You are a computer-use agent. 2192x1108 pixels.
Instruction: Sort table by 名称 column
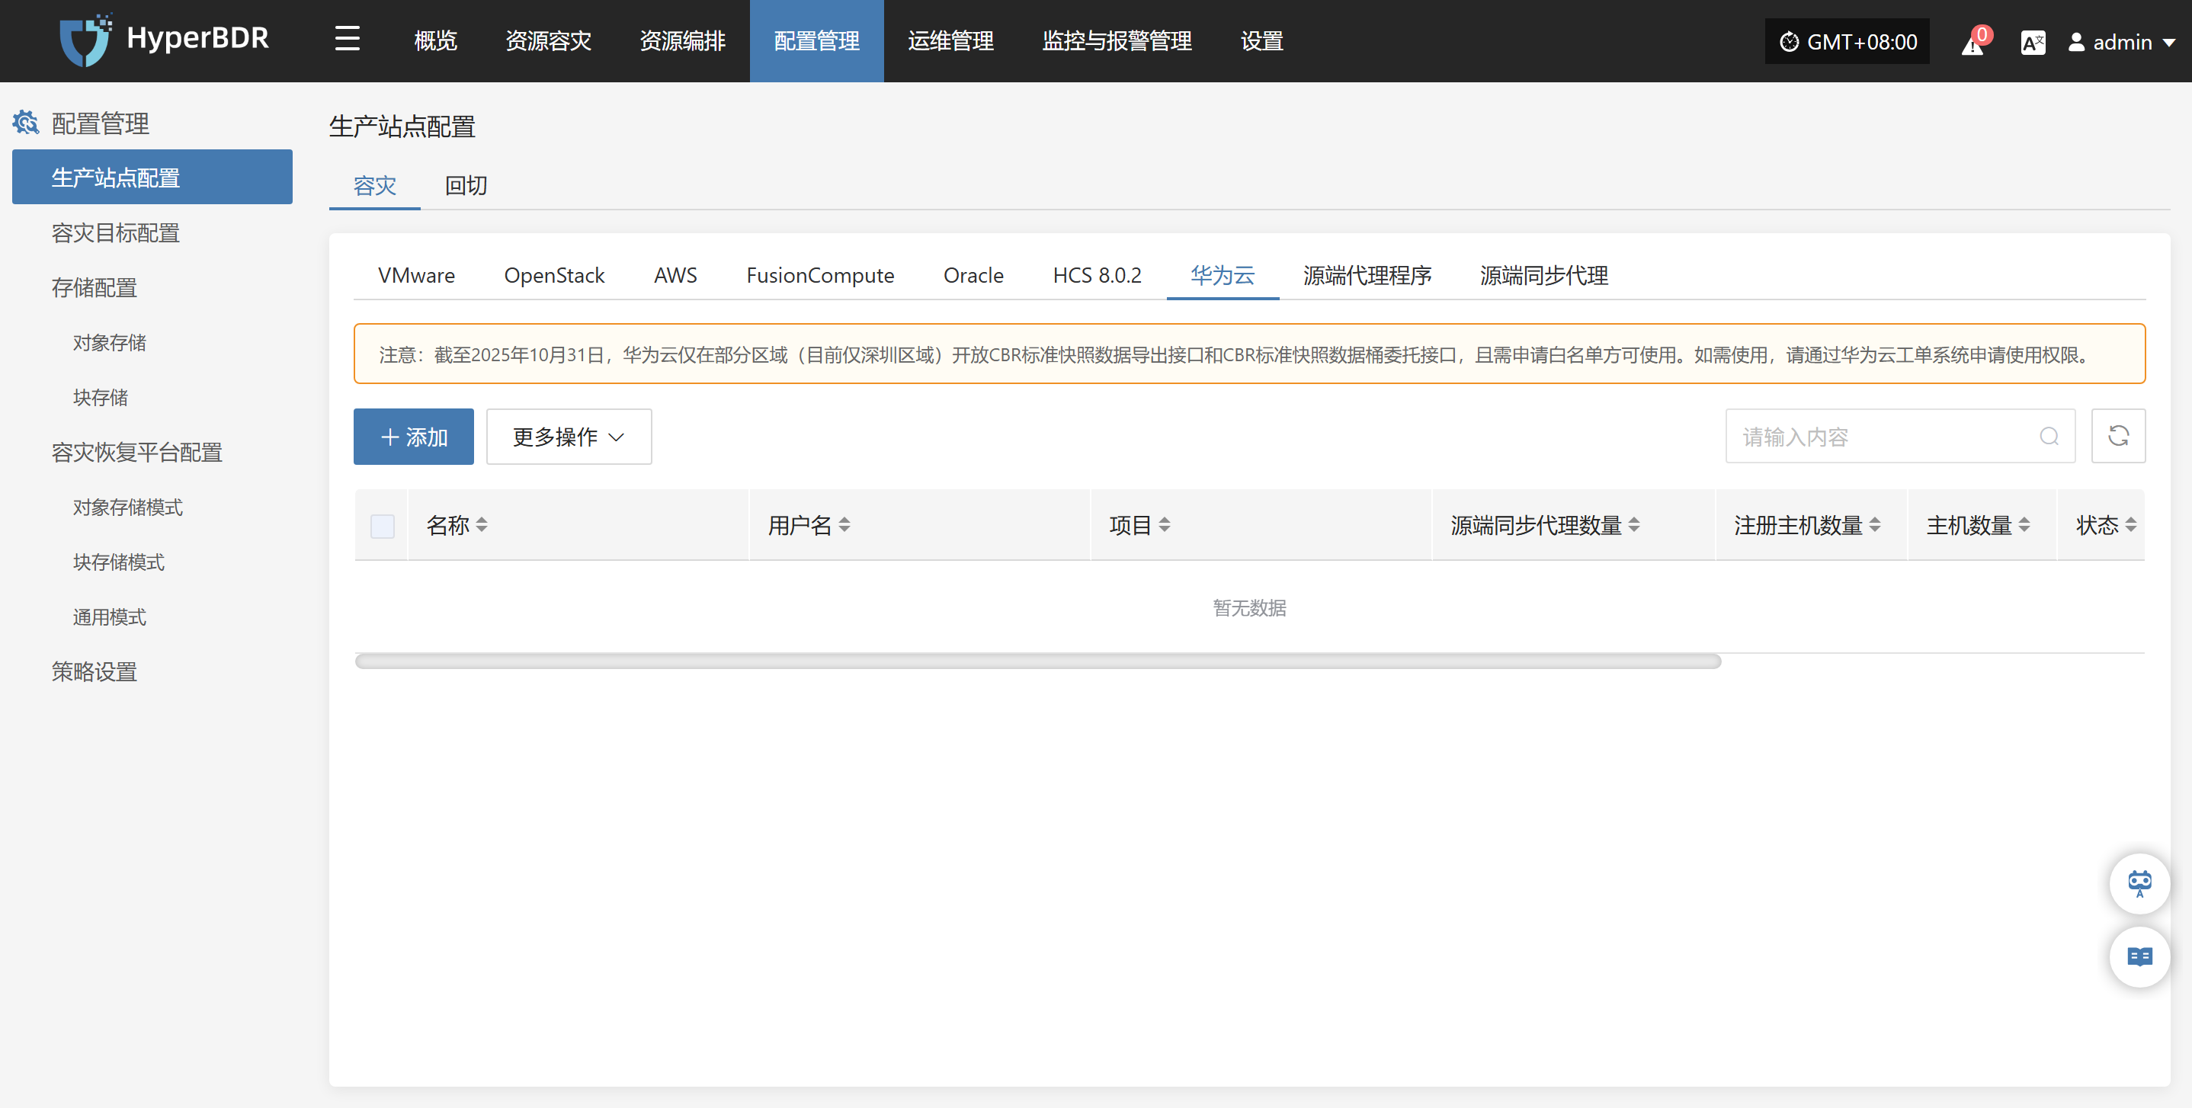coord(482,525)
